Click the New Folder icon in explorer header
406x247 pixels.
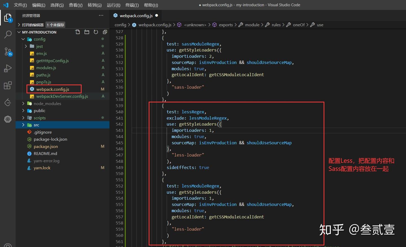pyautogui.click(x=87, y=32)
